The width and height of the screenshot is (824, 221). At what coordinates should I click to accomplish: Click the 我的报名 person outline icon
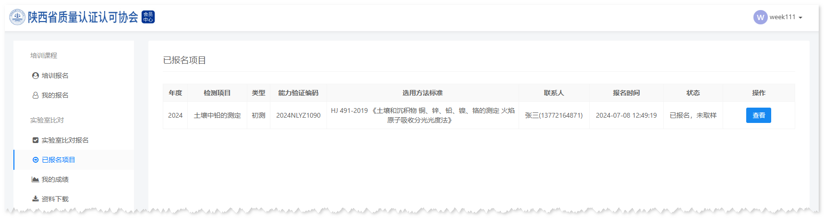click(36, 95)
